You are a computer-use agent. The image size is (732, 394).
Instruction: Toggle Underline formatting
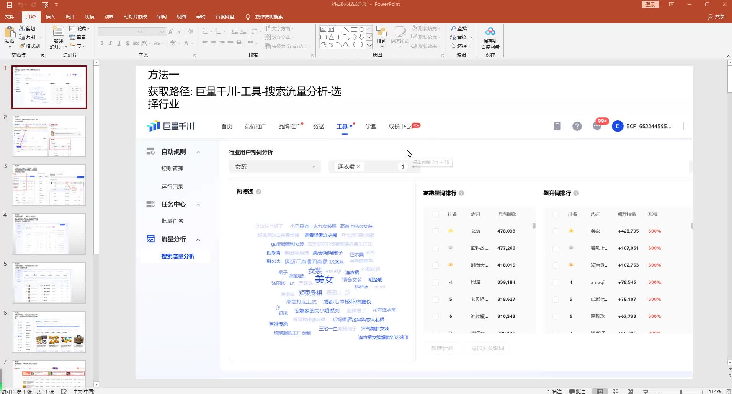119,43
